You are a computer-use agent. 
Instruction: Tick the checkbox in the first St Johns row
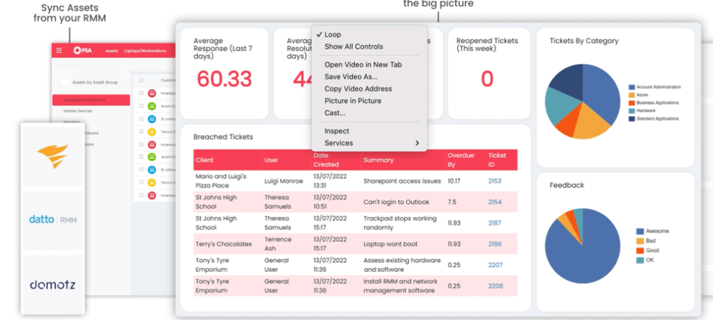point(141,119)
